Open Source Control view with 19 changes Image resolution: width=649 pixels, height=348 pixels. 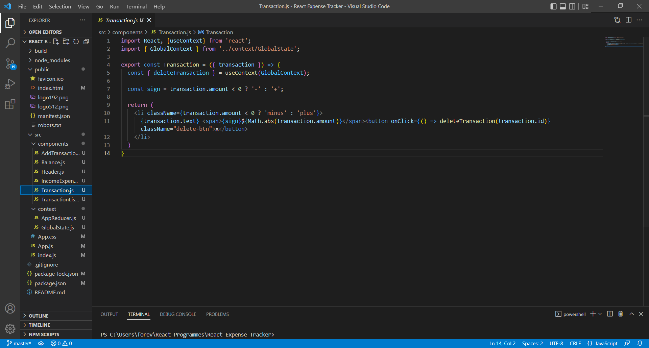coord(10,64)
